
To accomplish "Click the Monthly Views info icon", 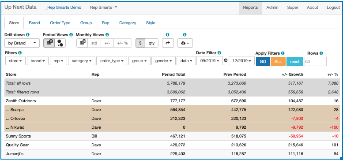I will coord(107,35).
